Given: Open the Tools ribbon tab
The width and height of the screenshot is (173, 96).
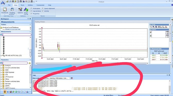Looking at the screenshot, I should [22, 5].
